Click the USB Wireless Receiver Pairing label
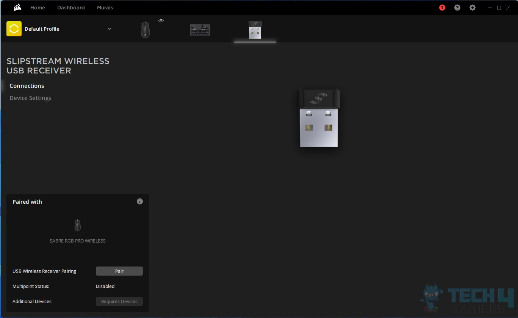 (x=44, y=271)
